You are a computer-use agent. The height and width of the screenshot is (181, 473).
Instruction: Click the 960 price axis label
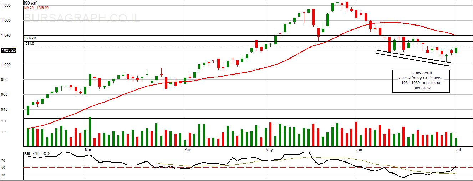point(5,95)
